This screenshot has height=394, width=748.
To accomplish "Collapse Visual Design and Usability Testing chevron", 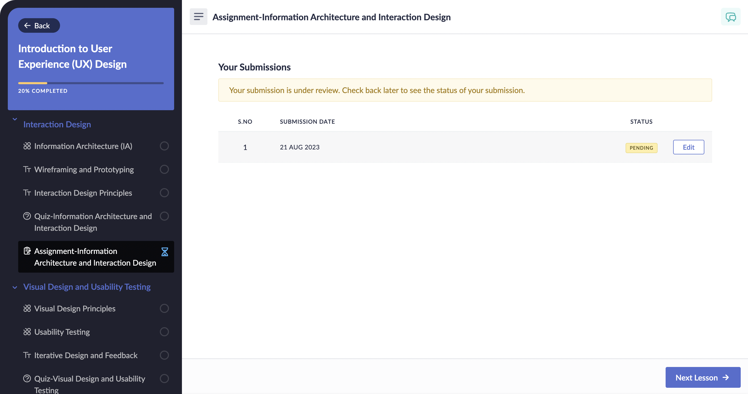I will [x=15, y=287].
